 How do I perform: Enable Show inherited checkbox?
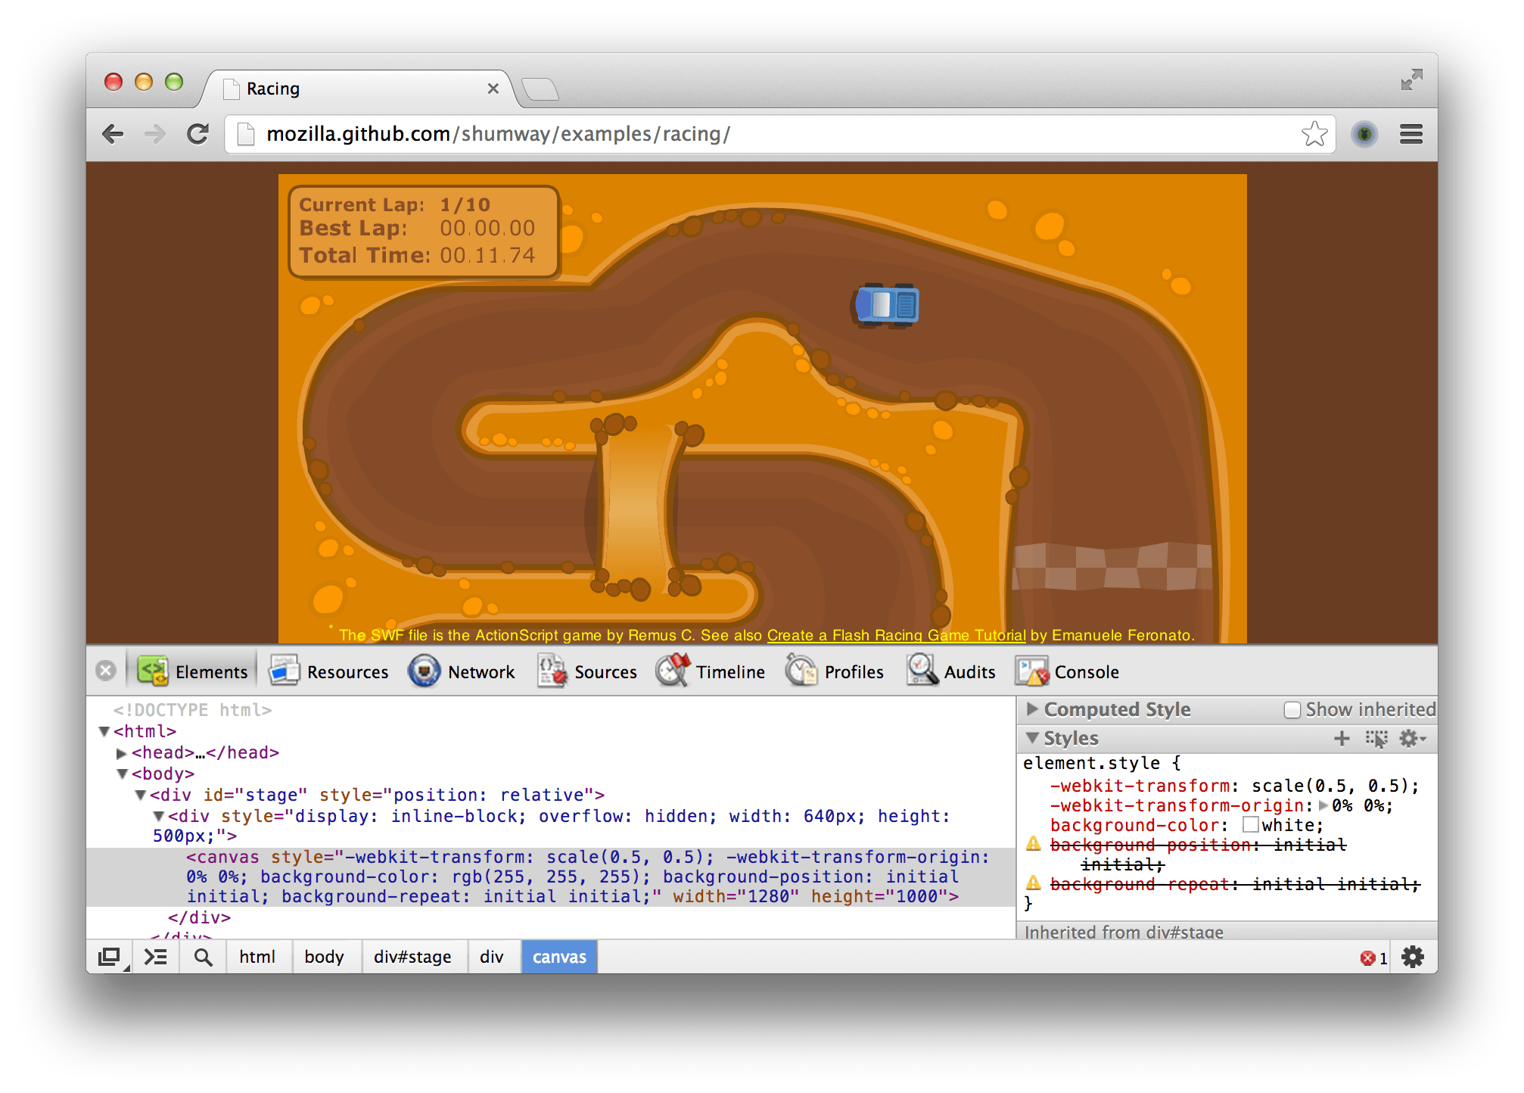tap(1292, 710)
